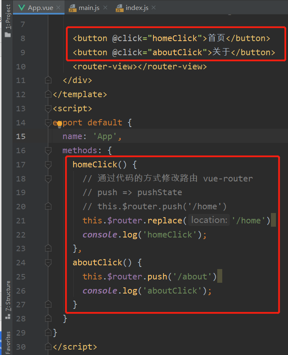The width and height of the screenshot is (288, 355).
Task: Click the commented this.$router.push('/home') line
Action: (x=154, y=206)
